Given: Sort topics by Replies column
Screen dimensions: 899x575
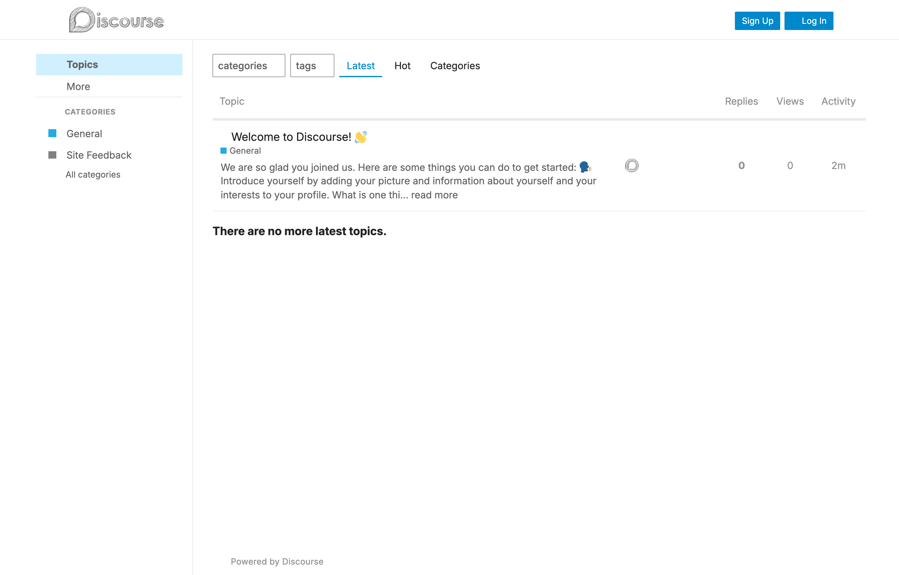Looking at the screenshot, I should pos(741,101).
